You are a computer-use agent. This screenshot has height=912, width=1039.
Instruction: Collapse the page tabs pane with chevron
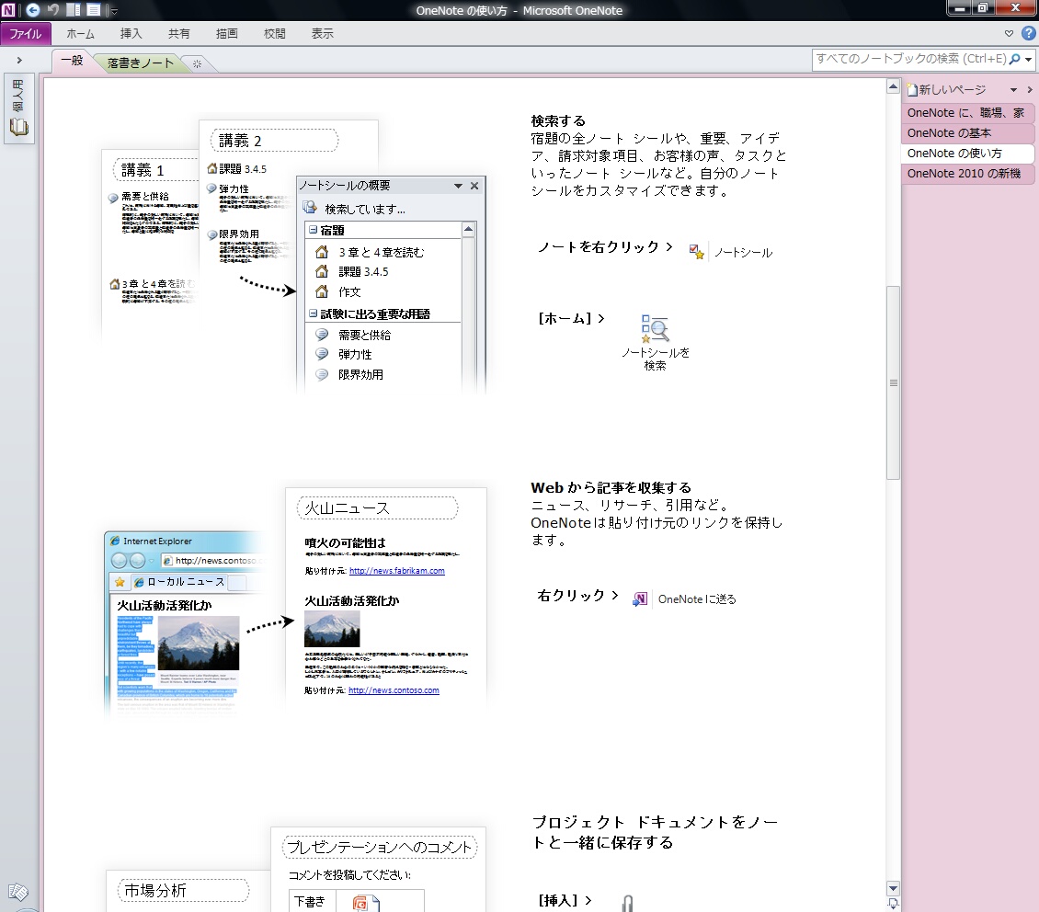[x=1030, y=89]
